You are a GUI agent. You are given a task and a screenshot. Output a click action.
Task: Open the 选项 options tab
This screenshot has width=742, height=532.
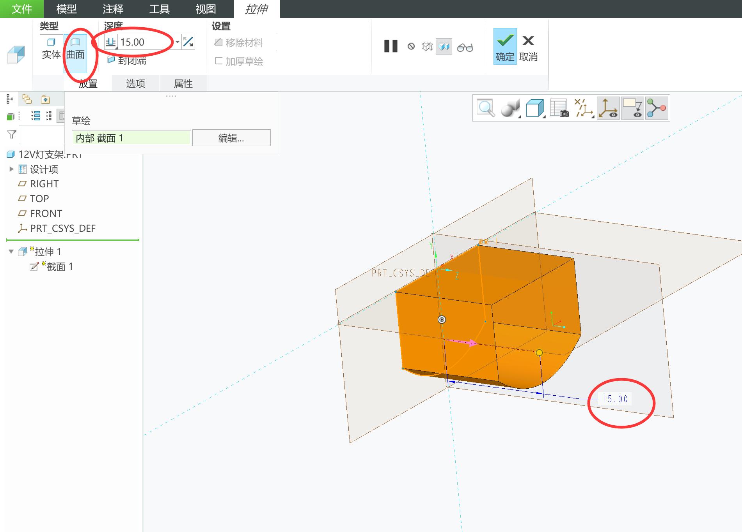click(x=135, y=83)
